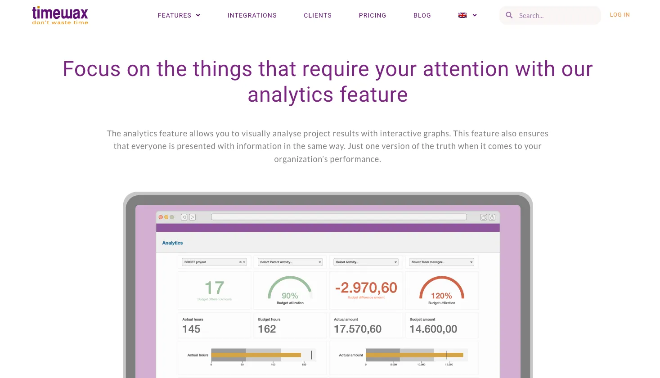The height and width of the screenshot is (378, 660).
Task: Click the analytics dashboard laptop image
Action: (328, 285)
